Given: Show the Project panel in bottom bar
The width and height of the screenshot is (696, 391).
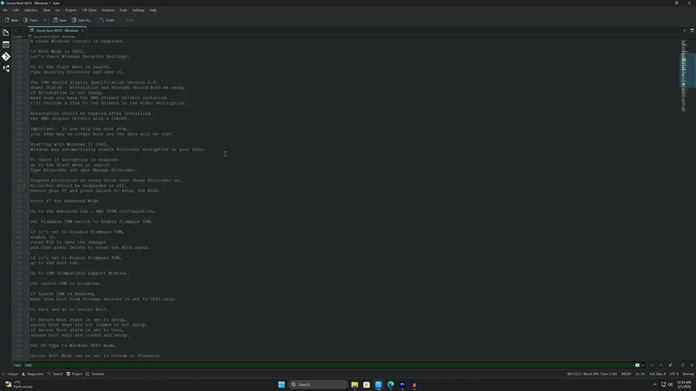Looking at the screenshot, I should coord(74,374).
